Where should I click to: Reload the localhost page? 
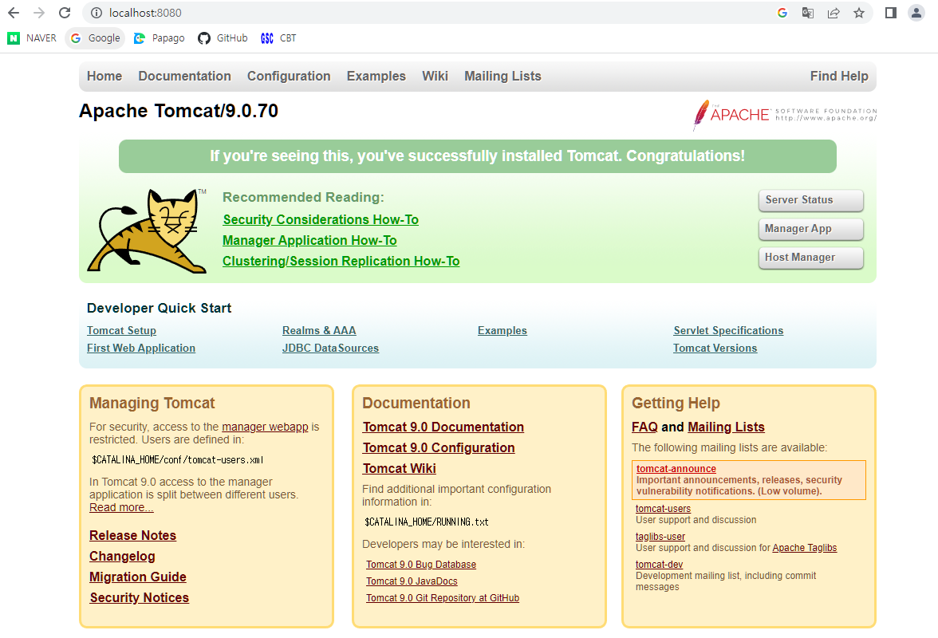point(65,13)
